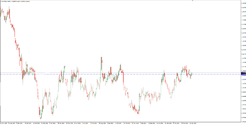Click the chart shift triangle marker at top
The height and width of the screenshot is (125, 246).
coord(193,1)
